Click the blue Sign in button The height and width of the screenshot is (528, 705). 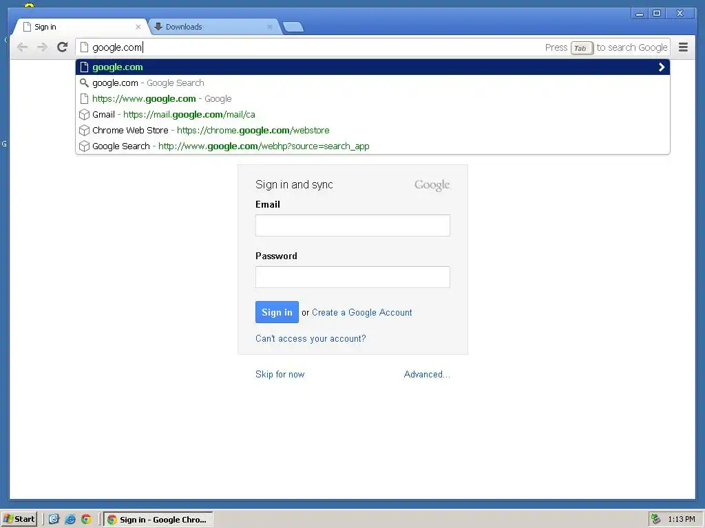tap(277, 312)
